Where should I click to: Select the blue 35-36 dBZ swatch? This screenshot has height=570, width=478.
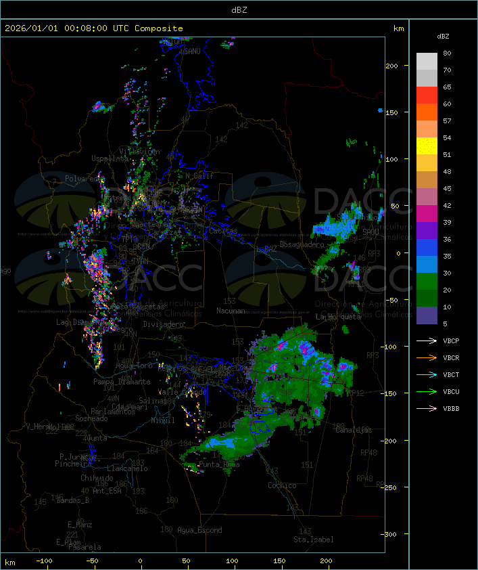click(427, 248)
